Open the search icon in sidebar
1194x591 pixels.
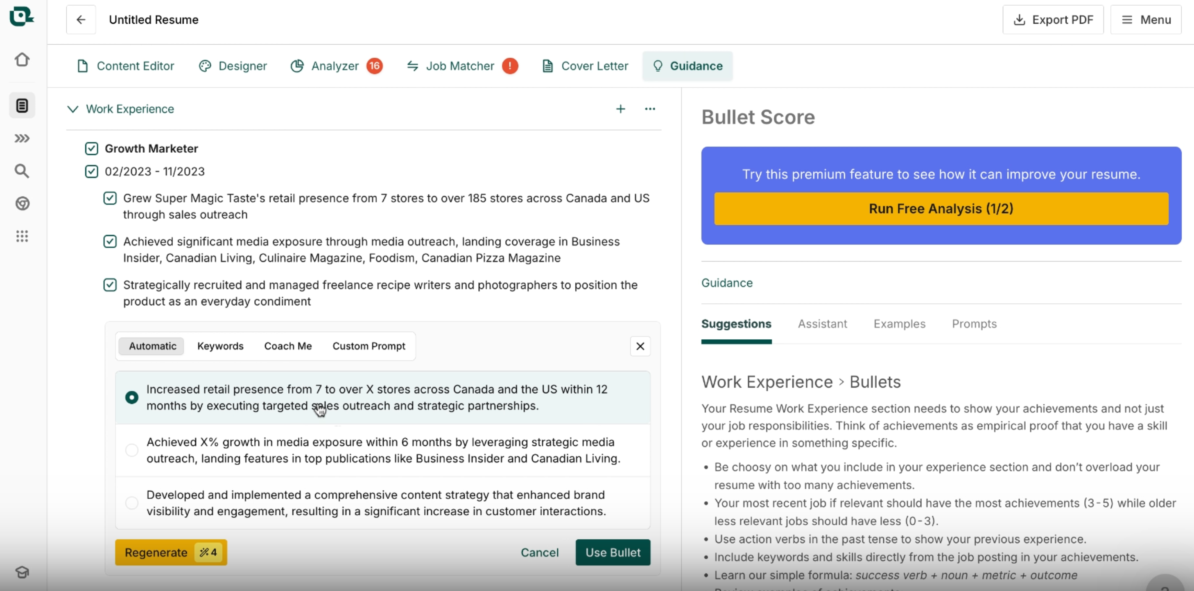[x=22, y=171]
